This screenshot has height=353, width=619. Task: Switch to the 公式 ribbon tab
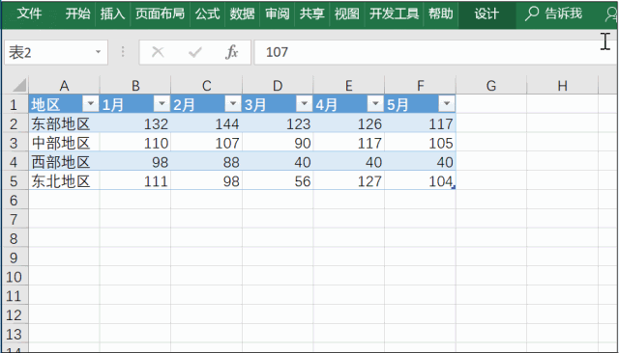[x=207, y=14]
